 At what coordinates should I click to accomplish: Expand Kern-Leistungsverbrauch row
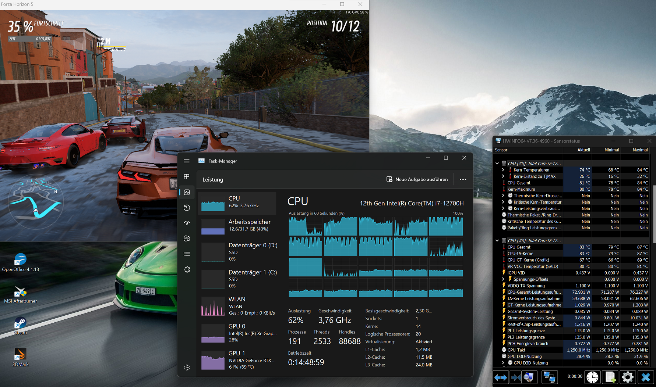click(503, 208)
